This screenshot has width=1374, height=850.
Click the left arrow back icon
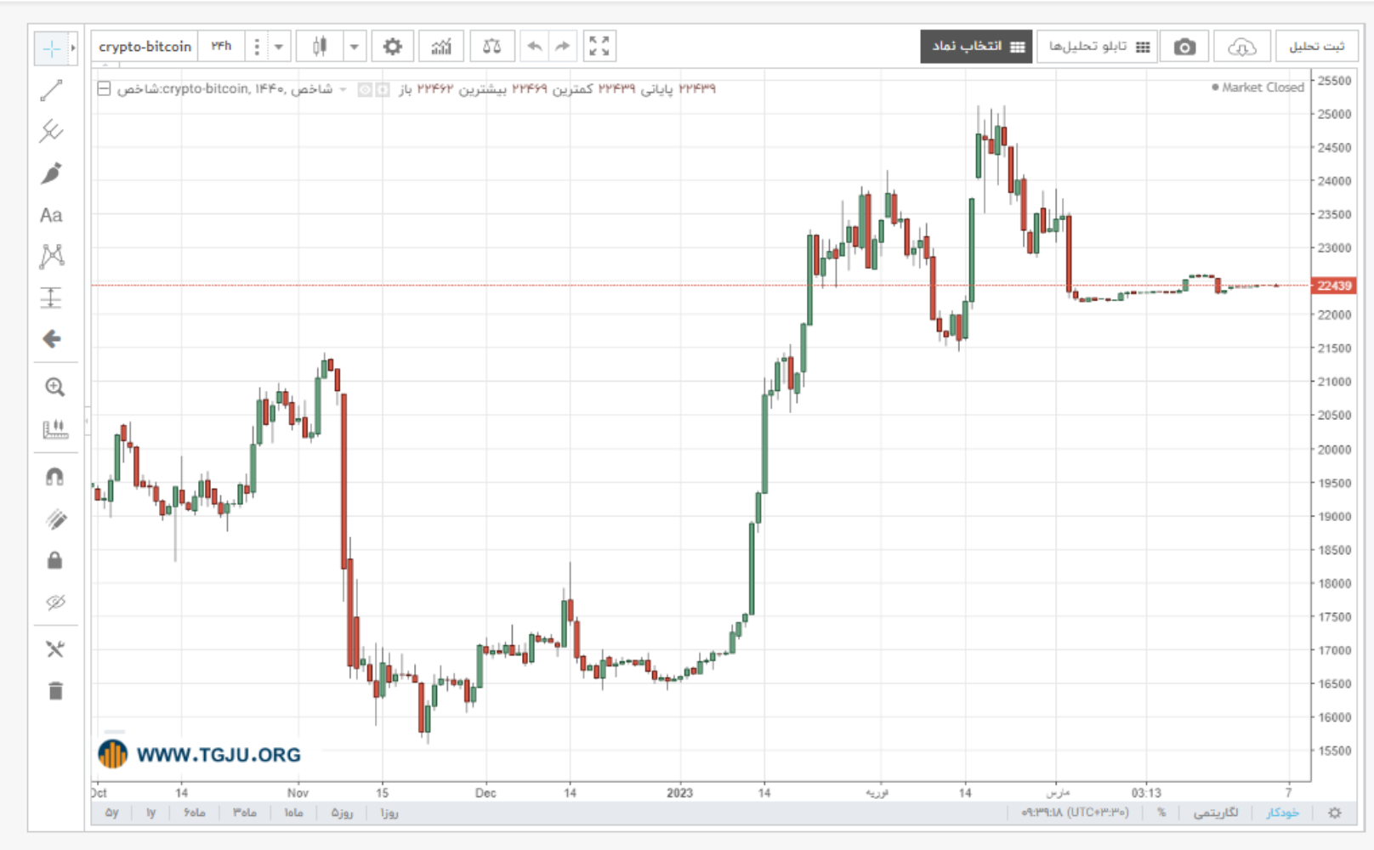[x=52, y=339]
